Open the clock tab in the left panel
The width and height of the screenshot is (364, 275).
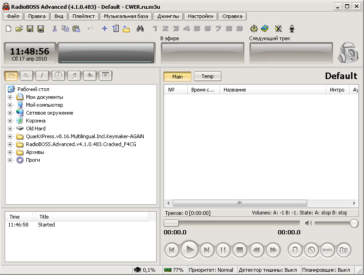coord(58,76)
